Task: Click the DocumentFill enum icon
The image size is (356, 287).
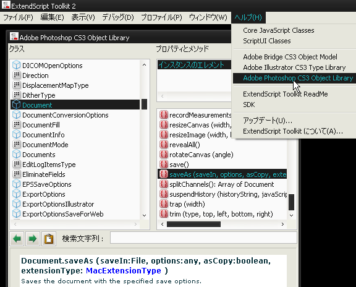Action: 16,125
